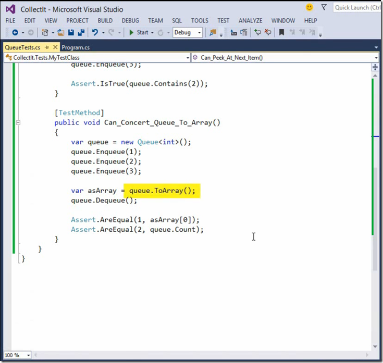Click the New Project toolbar icon
This screenshot has height=363, width=383.
pyautogui.click(x=45, y=32)
